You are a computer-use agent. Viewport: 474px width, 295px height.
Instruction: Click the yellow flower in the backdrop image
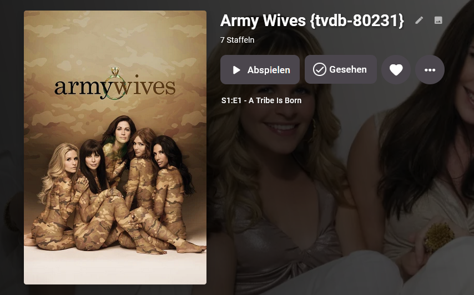(x=439, y=238)
